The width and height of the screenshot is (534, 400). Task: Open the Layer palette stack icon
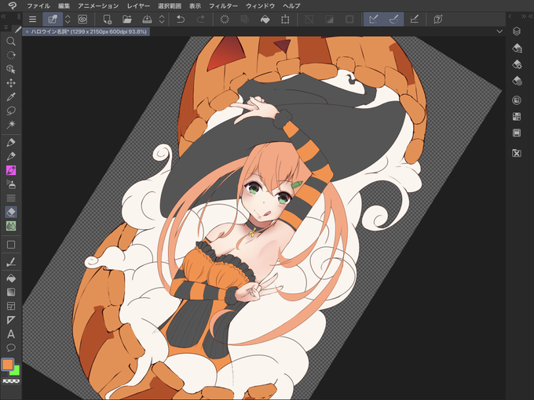coord(517,31)
